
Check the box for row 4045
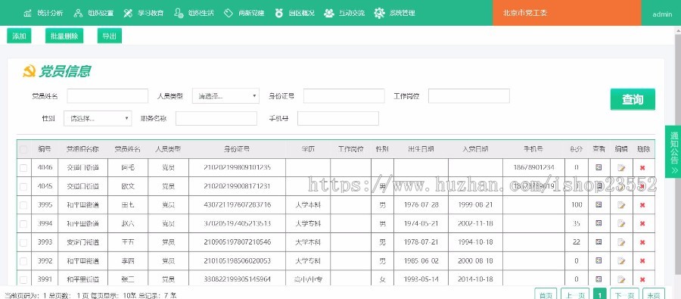point(23,186)
